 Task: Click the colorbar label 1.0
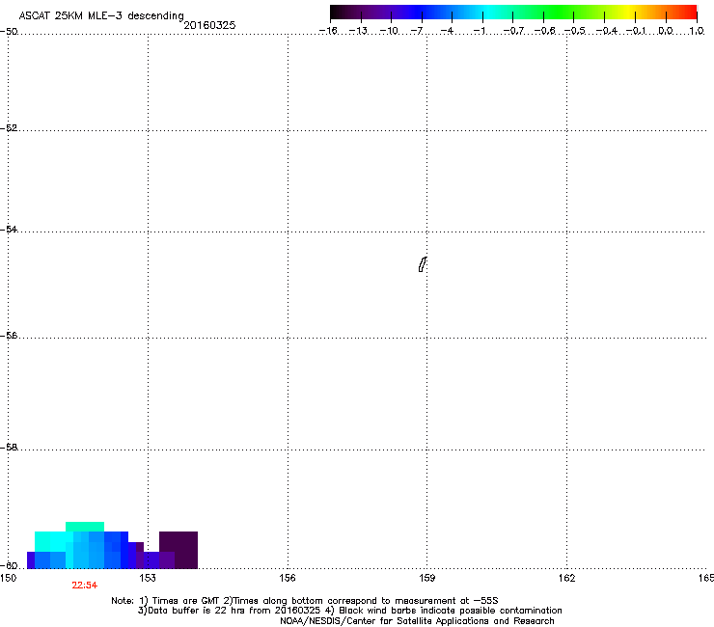[697, 31]
